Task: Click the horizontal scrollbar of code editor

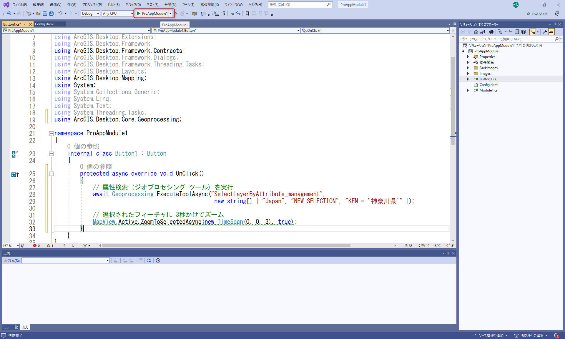Action: coord(226,245)
